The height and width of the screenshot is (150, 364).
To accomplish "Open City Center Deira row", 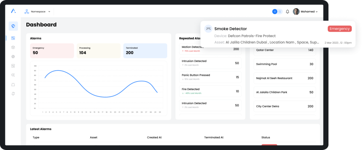I will (x=285, y=106).
